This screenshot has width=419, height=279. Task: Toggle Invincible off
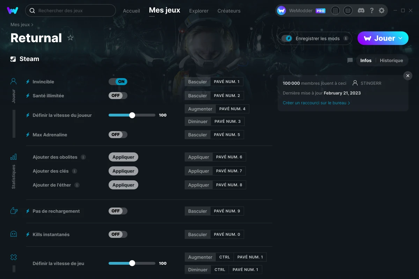pyautogui.click(x=118, y=82)
